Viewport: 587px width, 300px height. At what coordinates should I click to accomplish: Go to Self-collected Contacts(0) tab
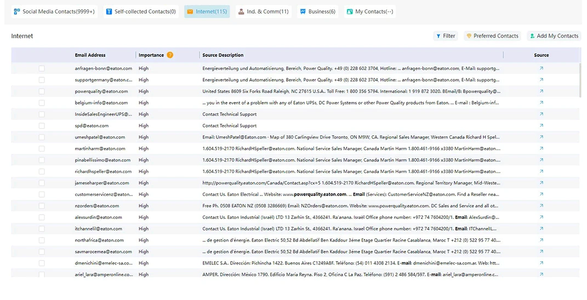(x=141, y=11)
